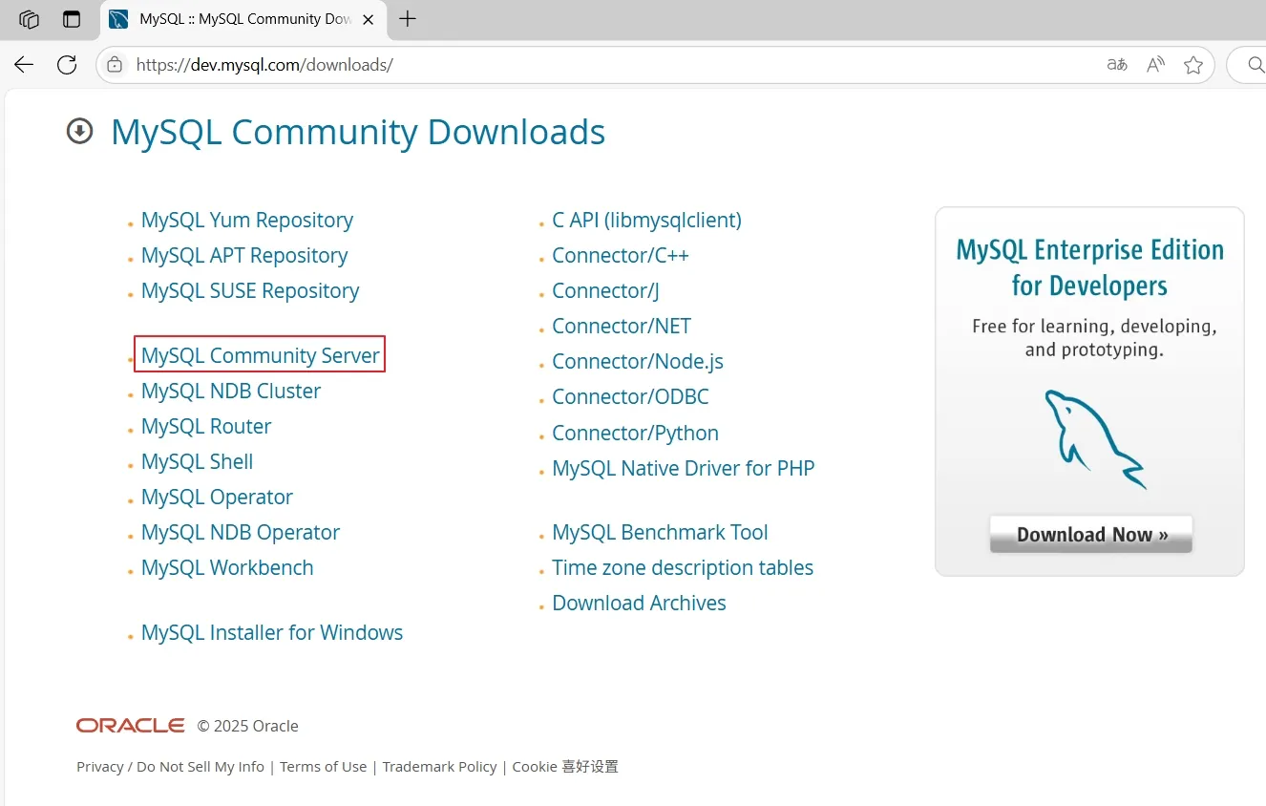This screenshot has height=806, width=1266.
Task: Click the MySQL favicon on the browser tab
Action: [119, 19]
